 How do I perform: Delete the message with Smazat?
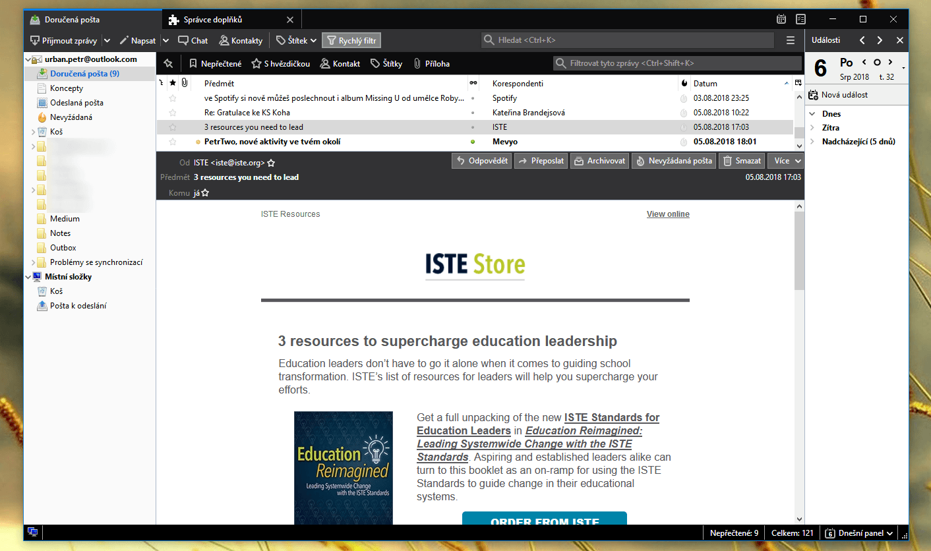pyautogui.click(x=742, y=161)
